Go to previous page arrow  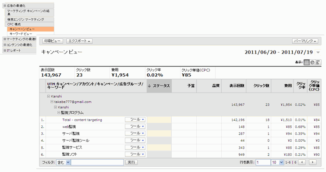click(x=302, y=162)
